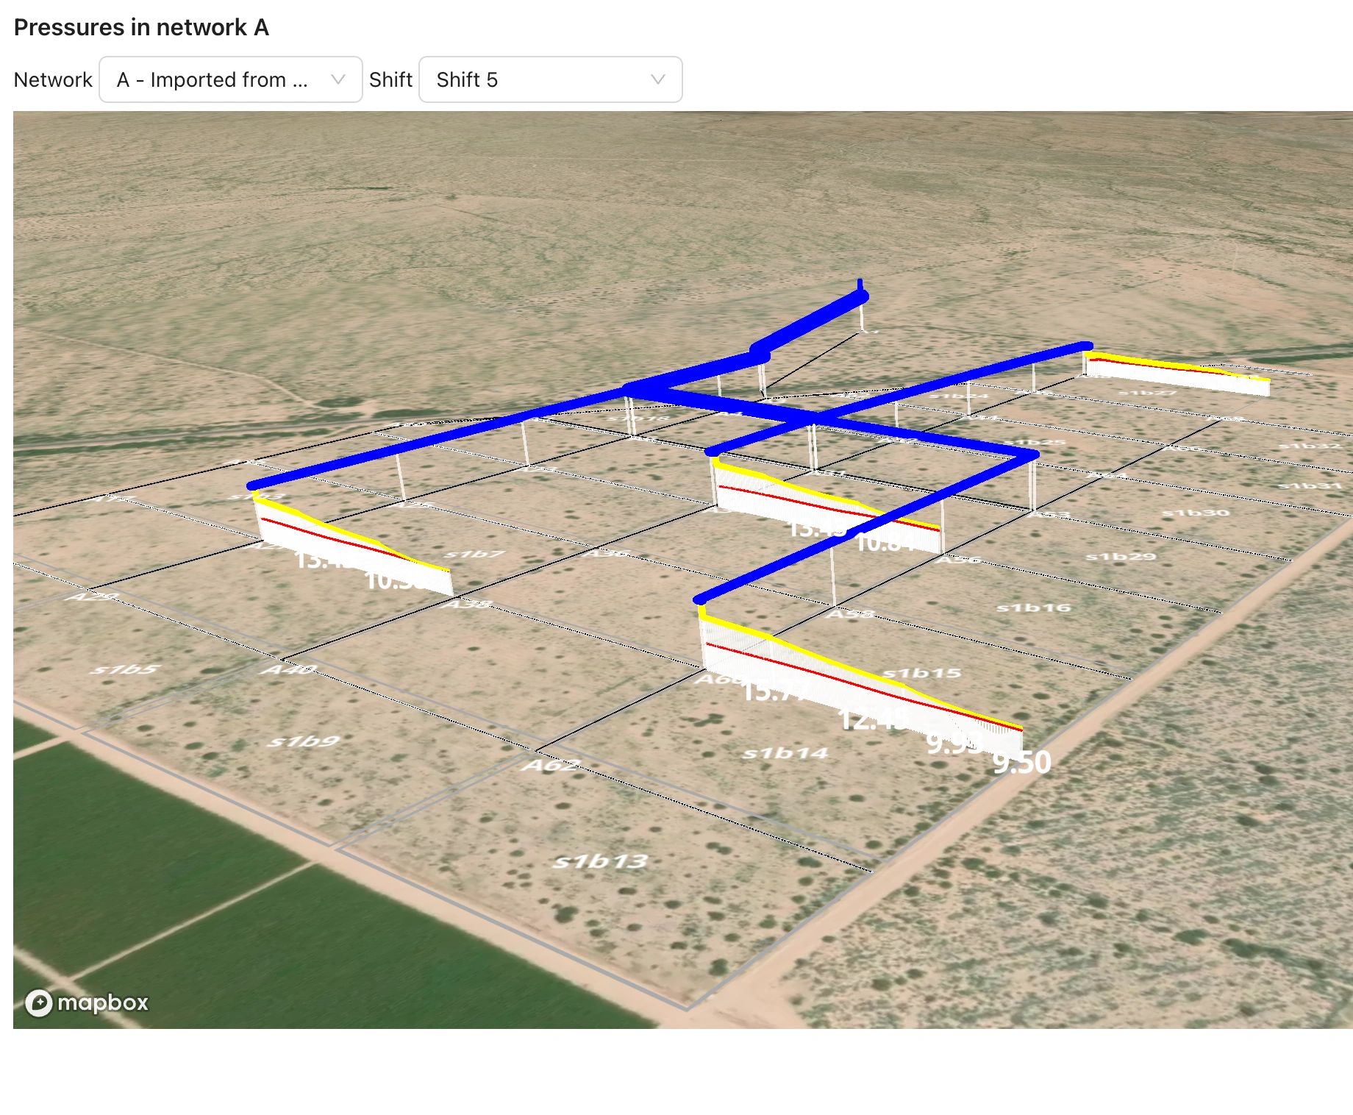Click the s1b5 block label

(x=125, y=669)
